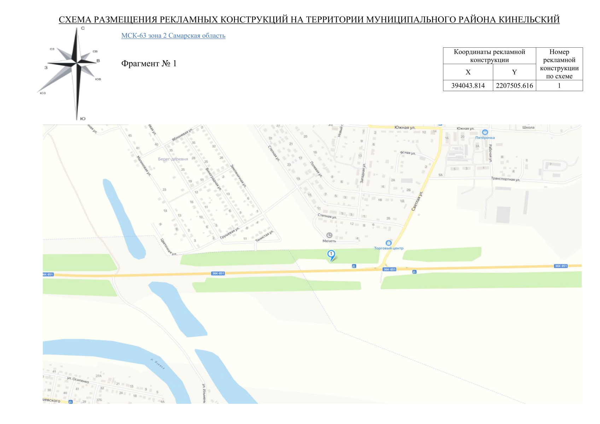Click the Y coordinate value 2207505.616
Screen dimensions: 600x424
(514, 86)
